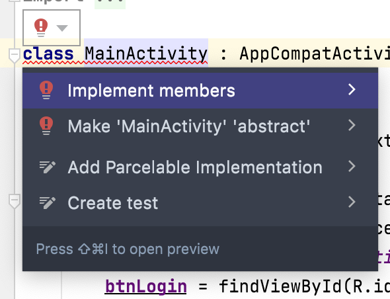Expand the Implement members submenu chevron
This screenshot has height=299, width=390.
[x=352, y=89]
